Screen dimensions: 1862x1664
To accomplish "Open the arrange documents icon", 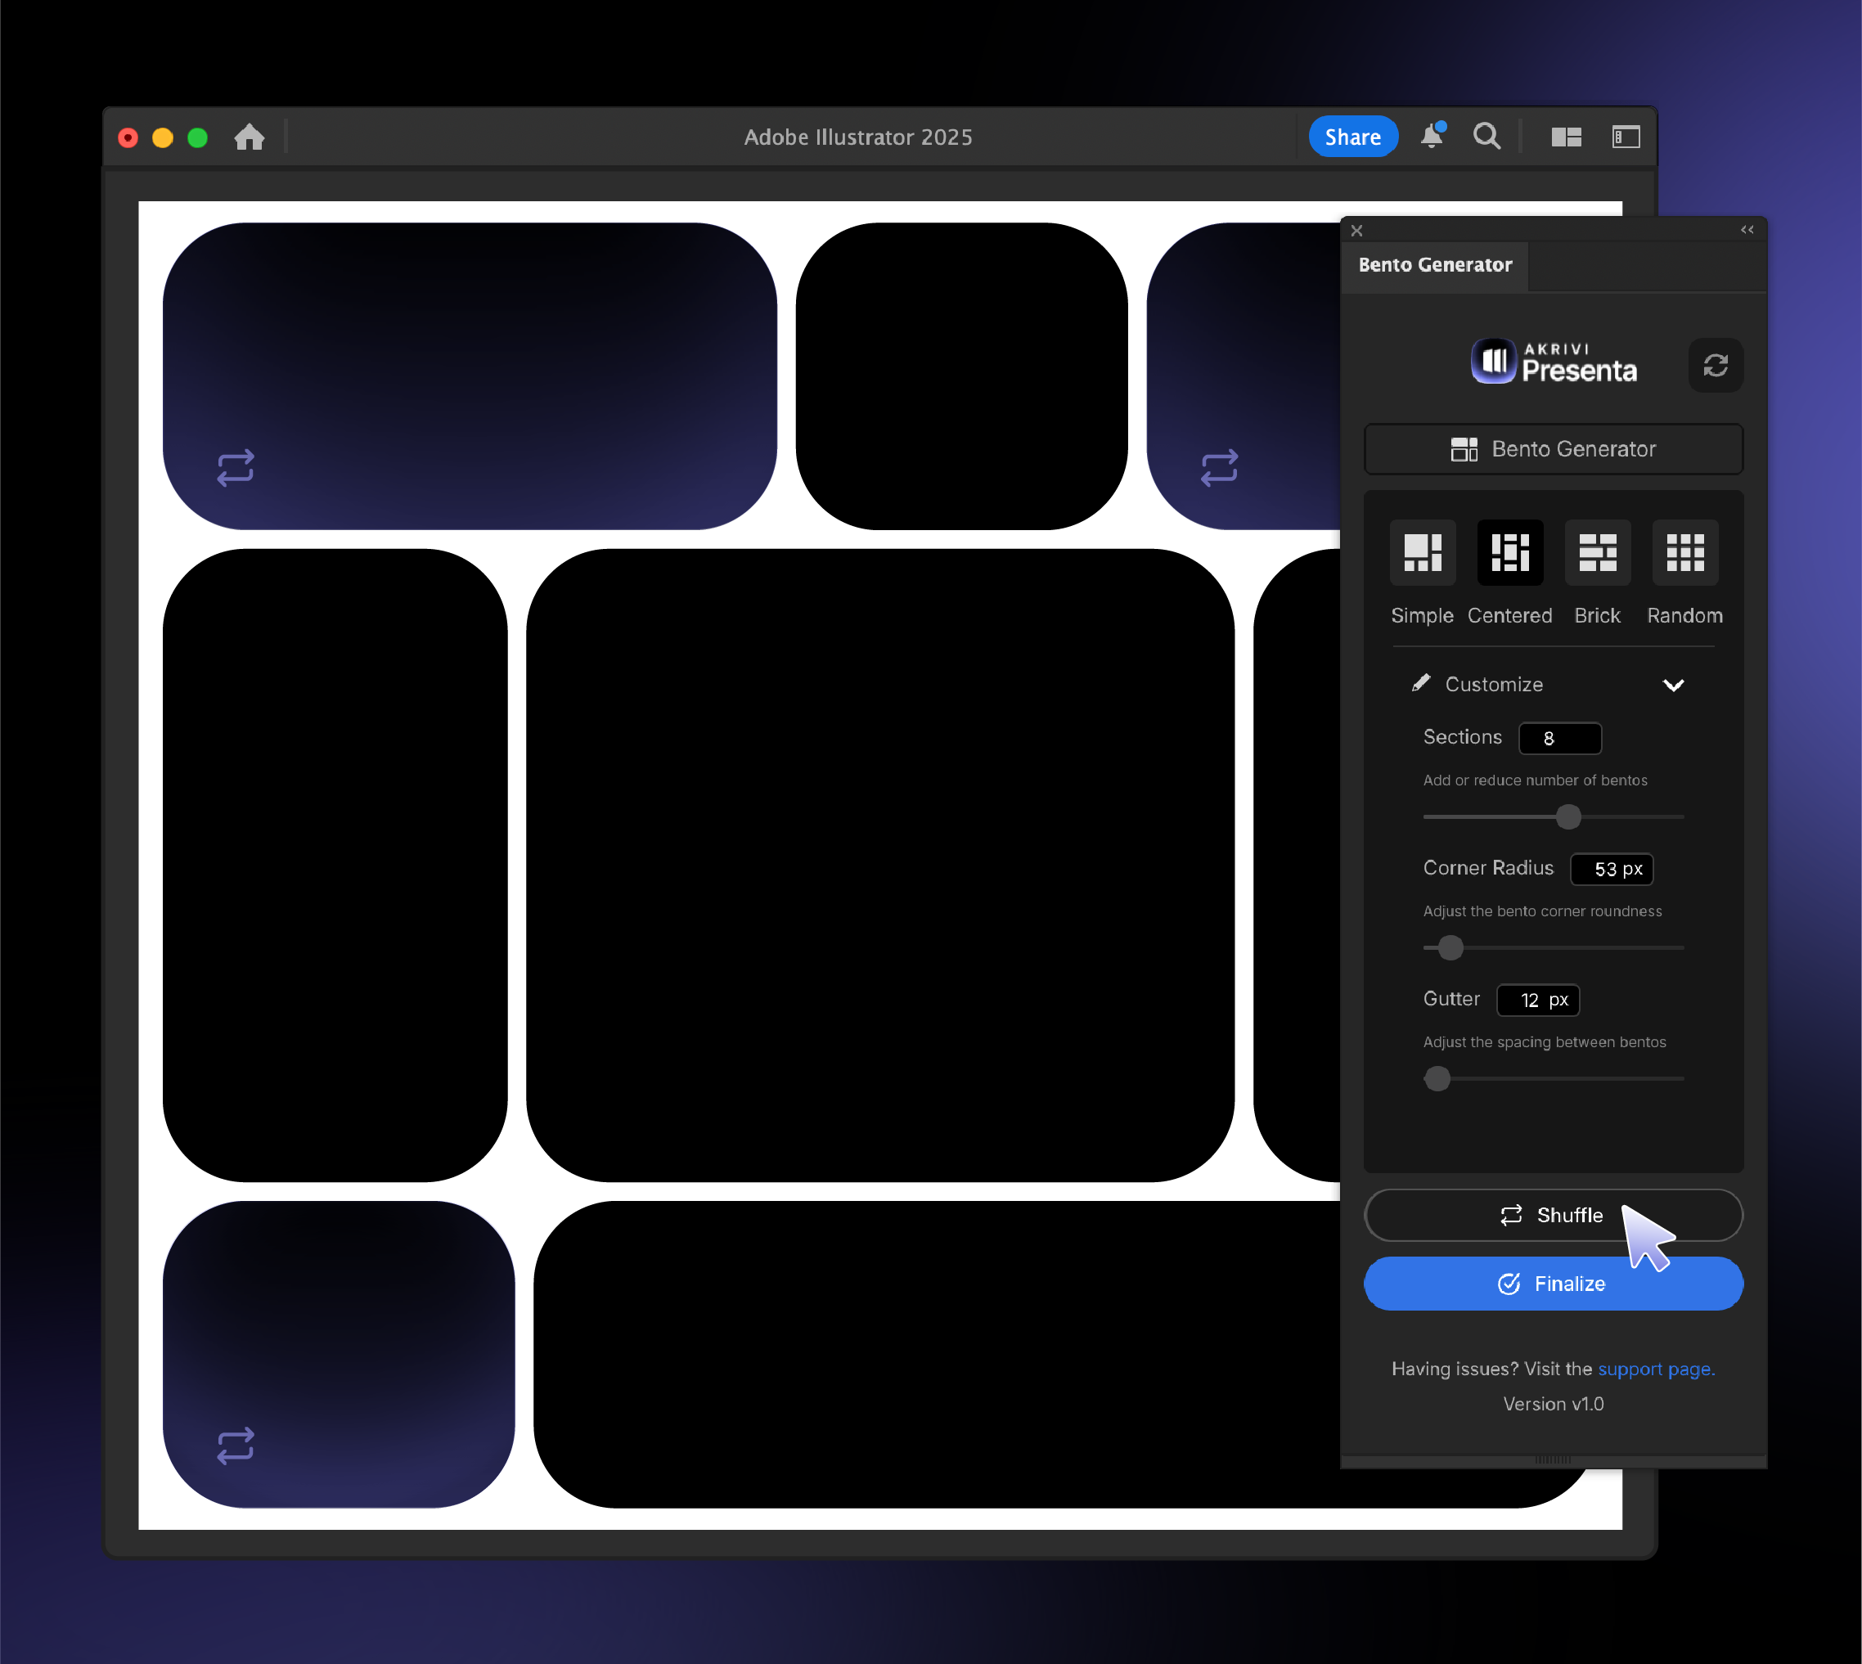I will click(x=1566, y=137).
